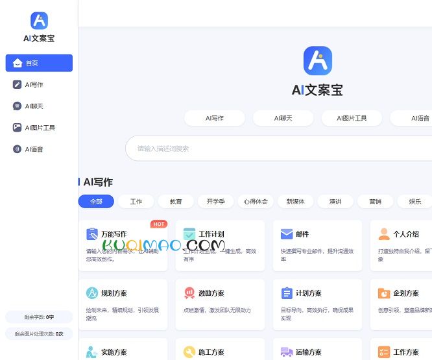Click the 万能写作 clipboard icon
432x360 pixels.
pos(92,234)
